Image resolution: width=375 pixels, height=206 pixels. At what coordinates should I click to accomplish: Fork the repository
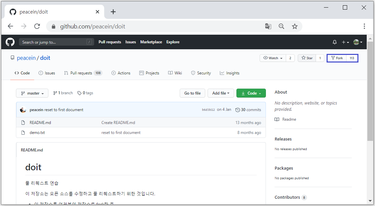pyautogui.click(x=337, y=58)
